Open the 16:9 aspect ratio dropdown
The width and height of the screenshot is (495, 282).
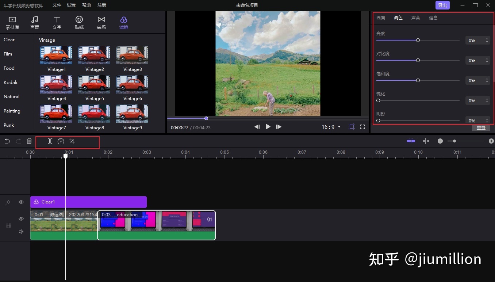[x=331, y=127]
